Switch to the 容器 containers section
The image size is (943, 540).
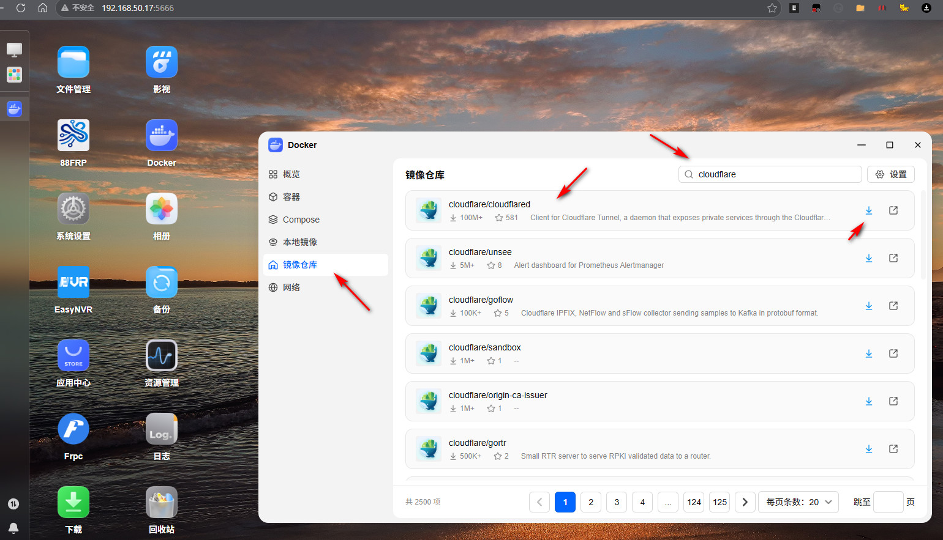[x=326, y=197]
